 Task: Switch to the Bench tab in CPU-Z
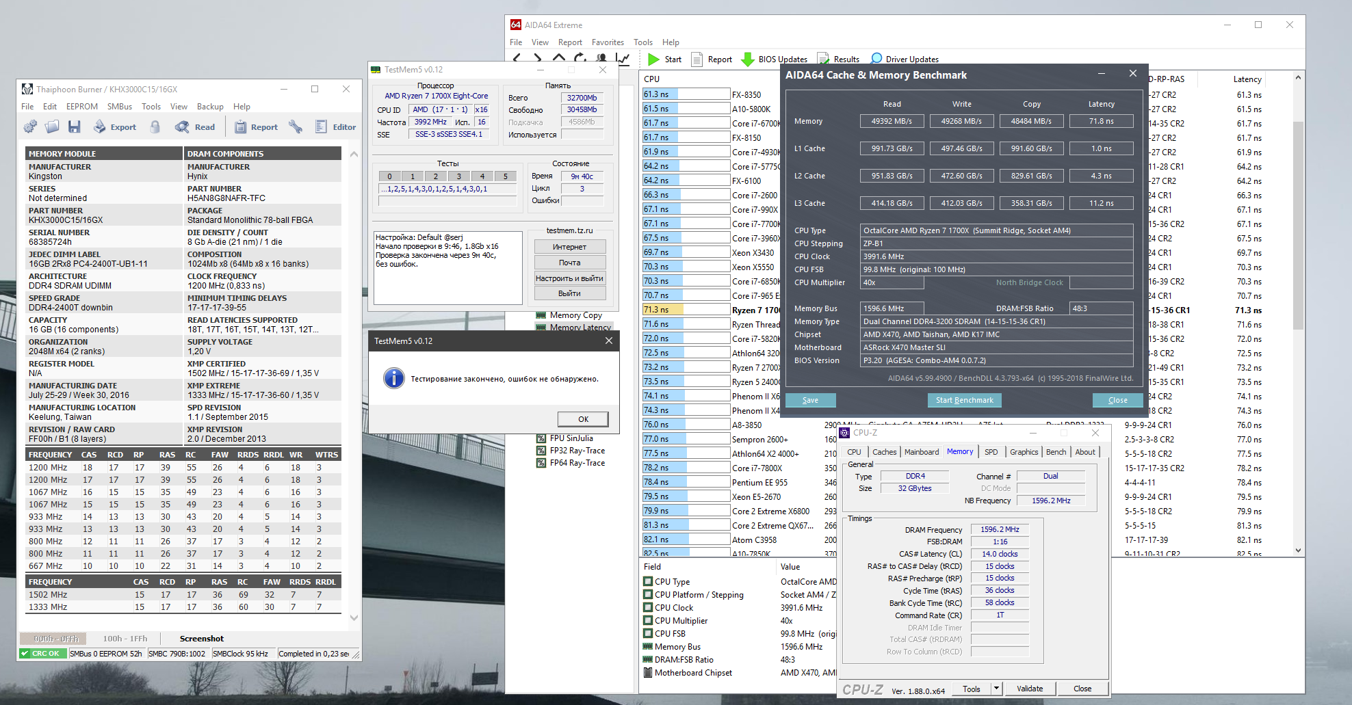point(1056,452)
